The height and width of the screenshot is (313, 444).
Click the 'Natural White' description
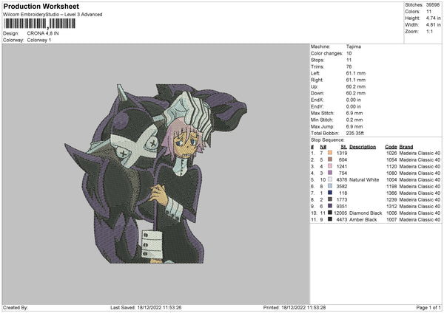click(364, 179)
